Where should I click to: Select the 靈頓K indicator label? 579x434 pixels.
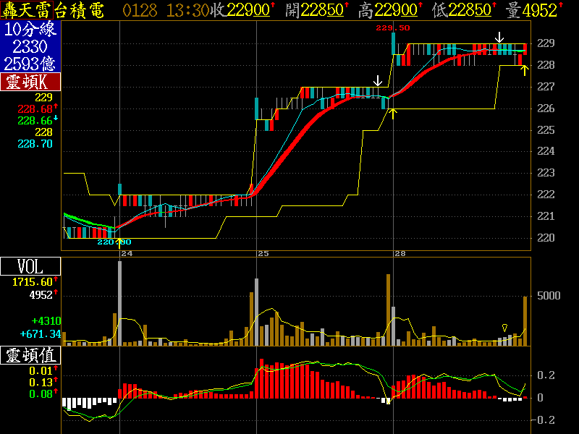(30, 82)
